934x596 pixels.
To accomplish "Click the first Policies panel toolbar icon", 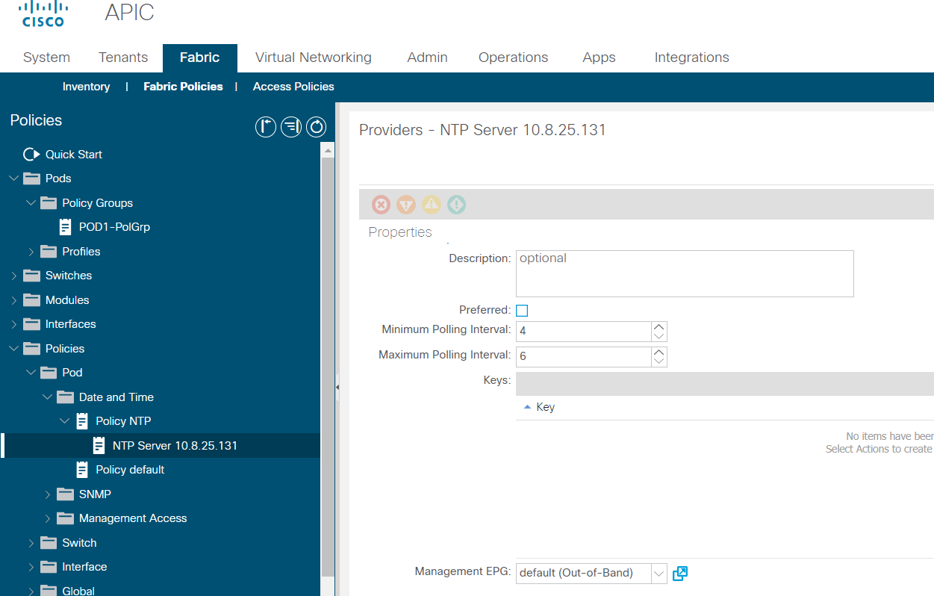I will click(x=266, y=127).
